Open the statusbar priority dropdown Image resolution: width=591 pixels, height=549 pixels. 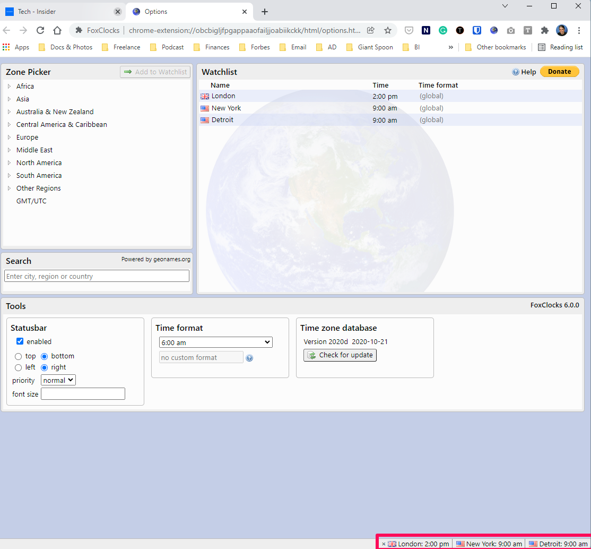[58, 380]
